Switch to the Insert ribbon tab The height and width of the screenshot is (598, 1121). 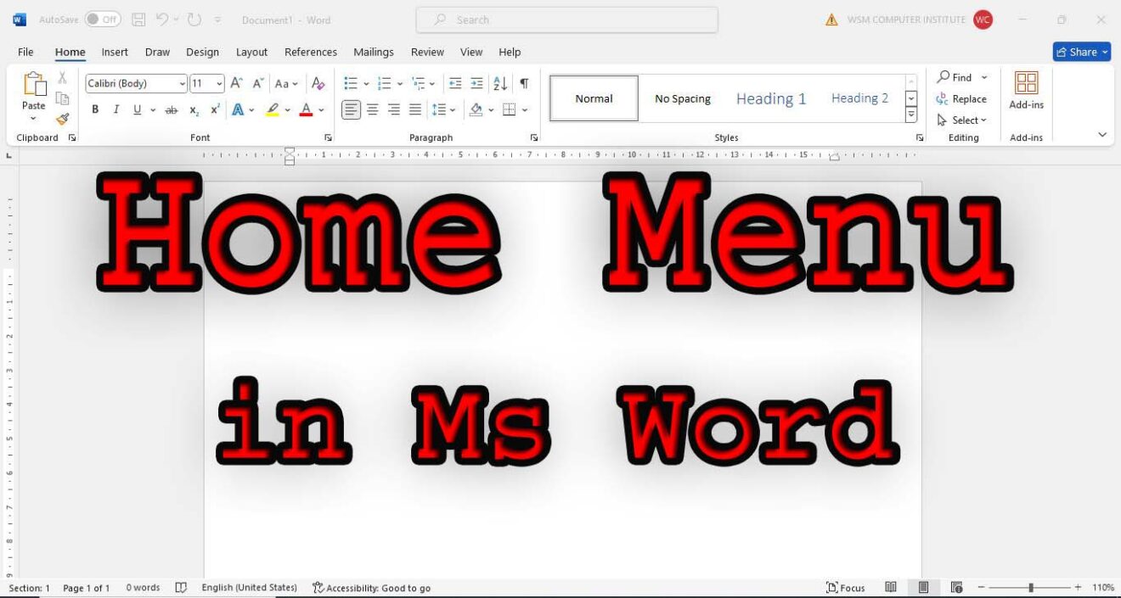[x=114, y=52]
